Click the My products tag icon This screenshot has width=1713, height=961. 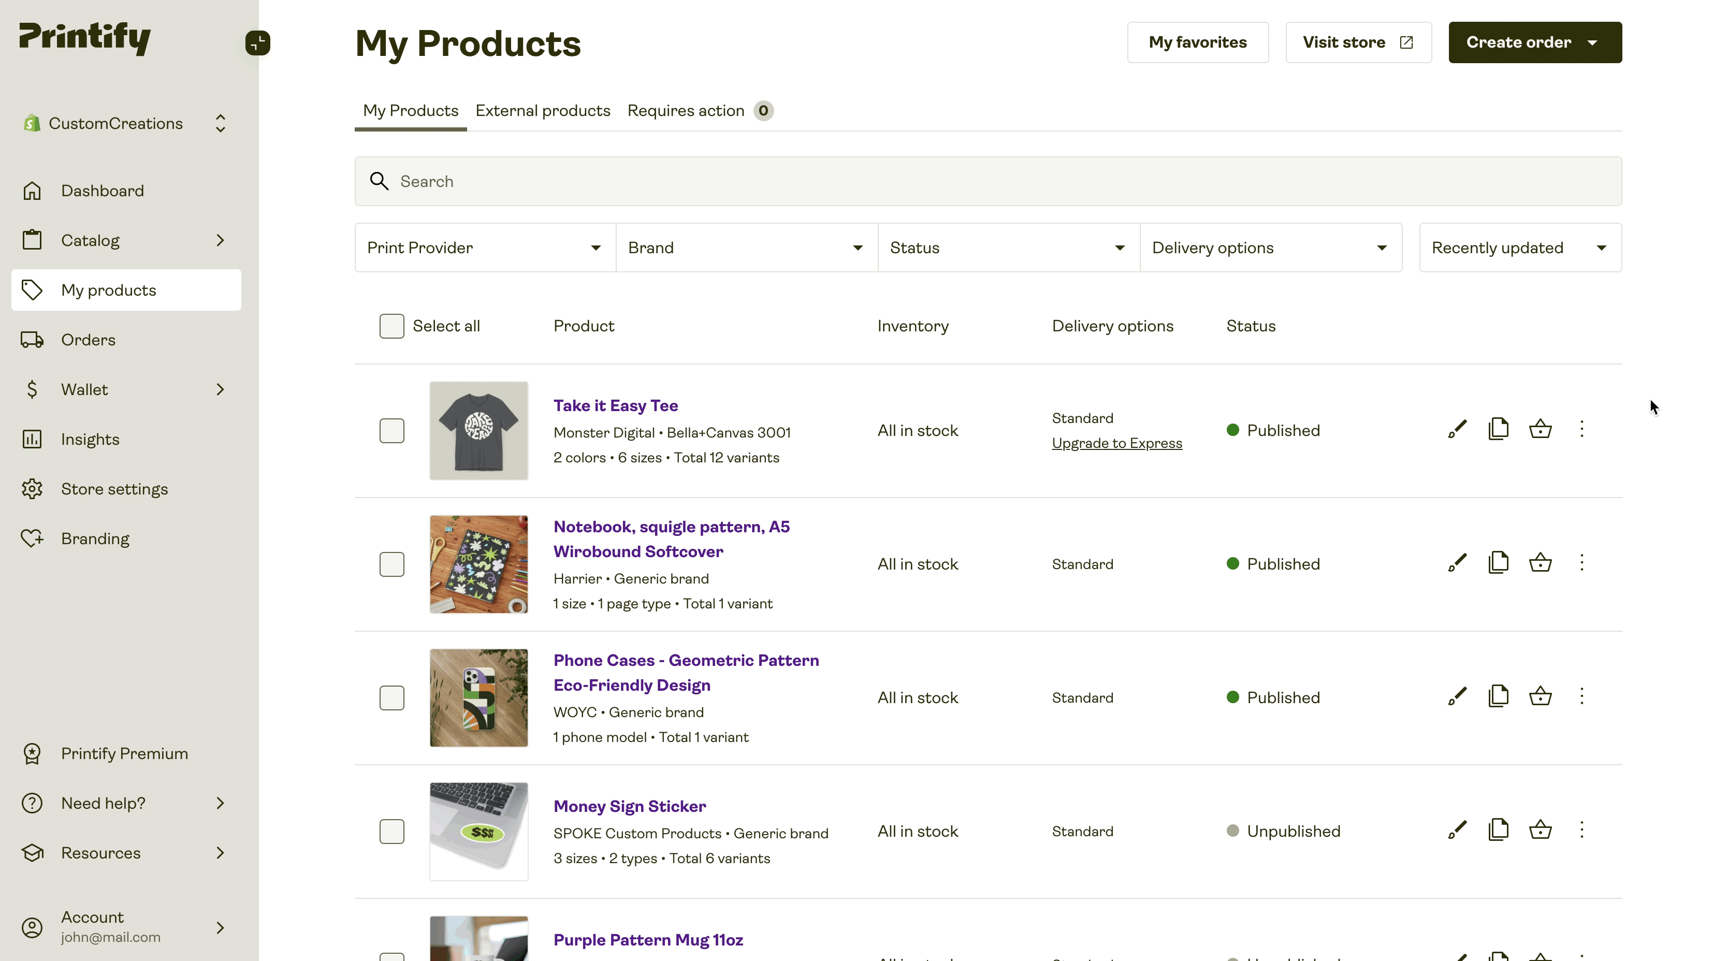point(32,290)
